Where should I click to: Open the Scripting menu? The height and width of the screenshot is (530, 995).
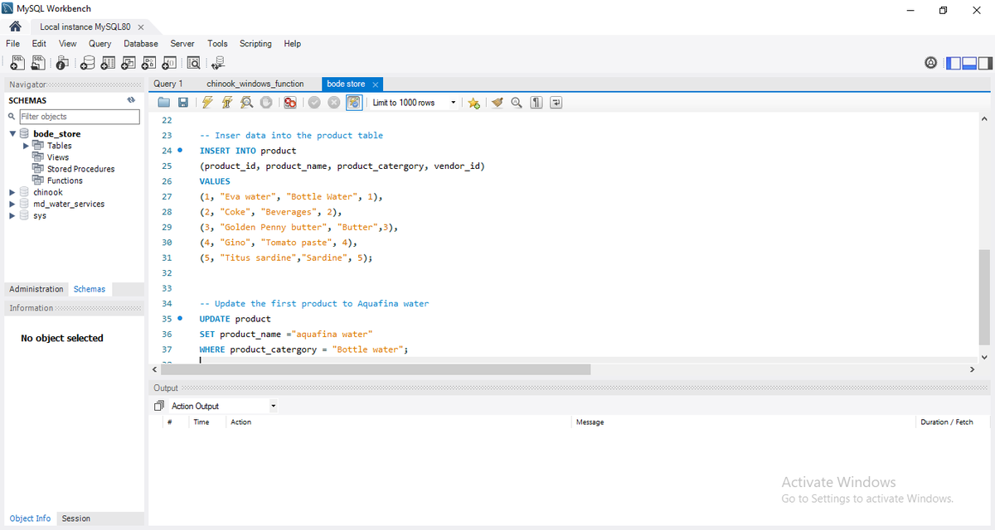pos(255,43)
